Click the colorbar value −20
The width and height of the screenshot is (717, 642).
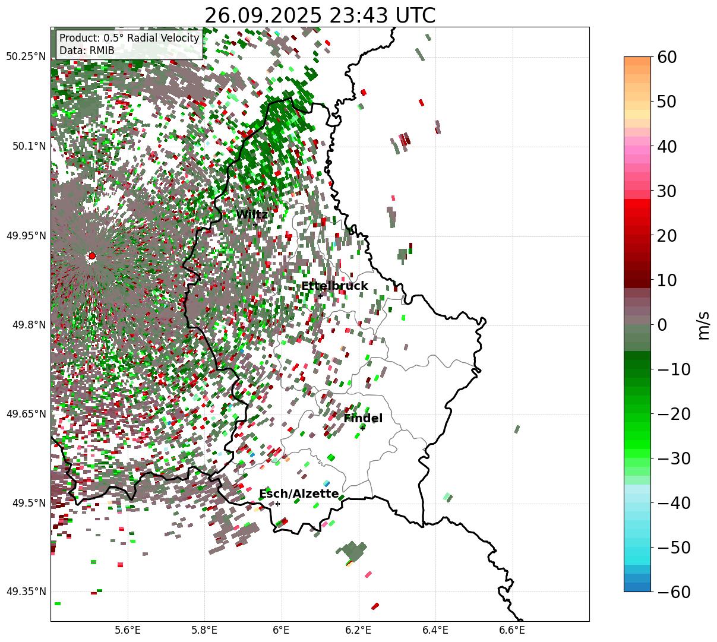point(673,414)
